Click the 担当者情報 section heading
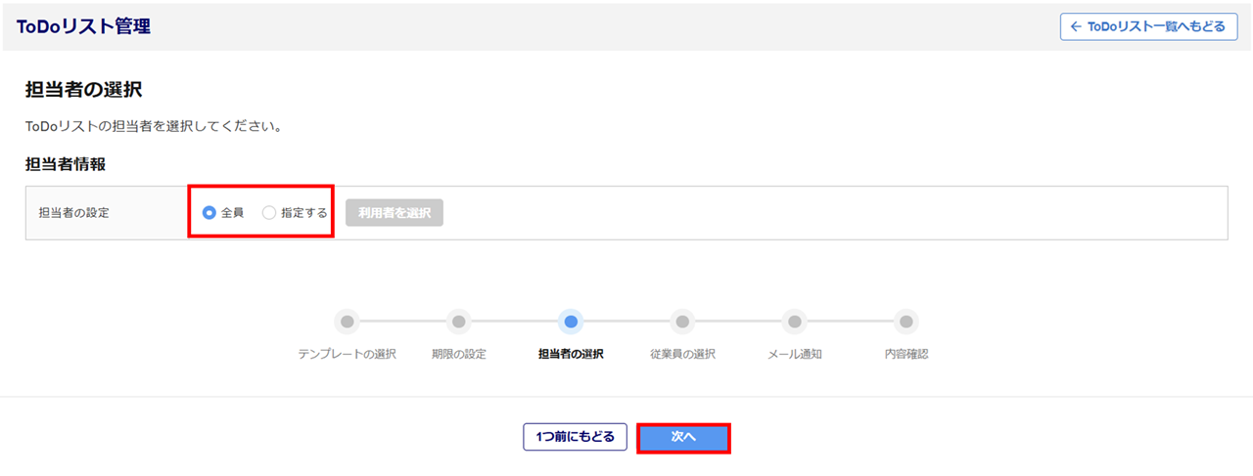Screen dimensions: 1253x476 tap(66, 164)
